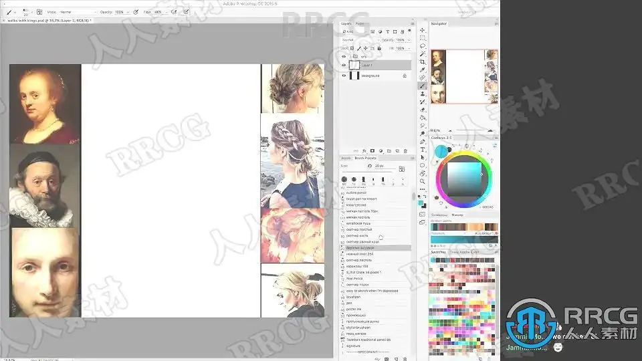Select the Type tool
Viewport: 642px width, 361px height.
pos(422,149)
